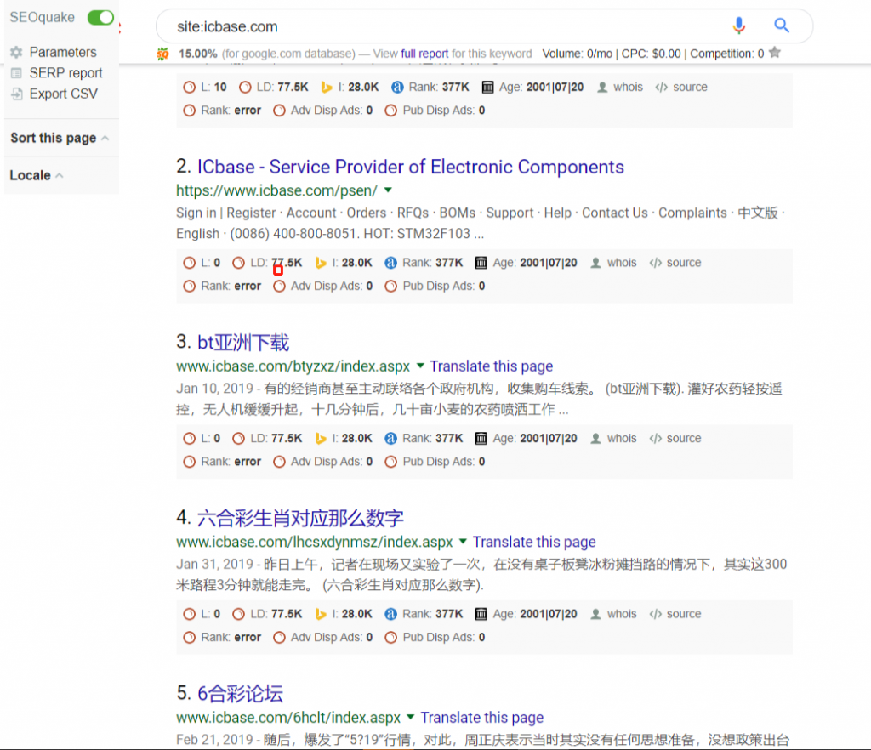Expand the Locale section
Image resolution: width=871 pixels, height=750 pixels.
[x=58, y=175]
